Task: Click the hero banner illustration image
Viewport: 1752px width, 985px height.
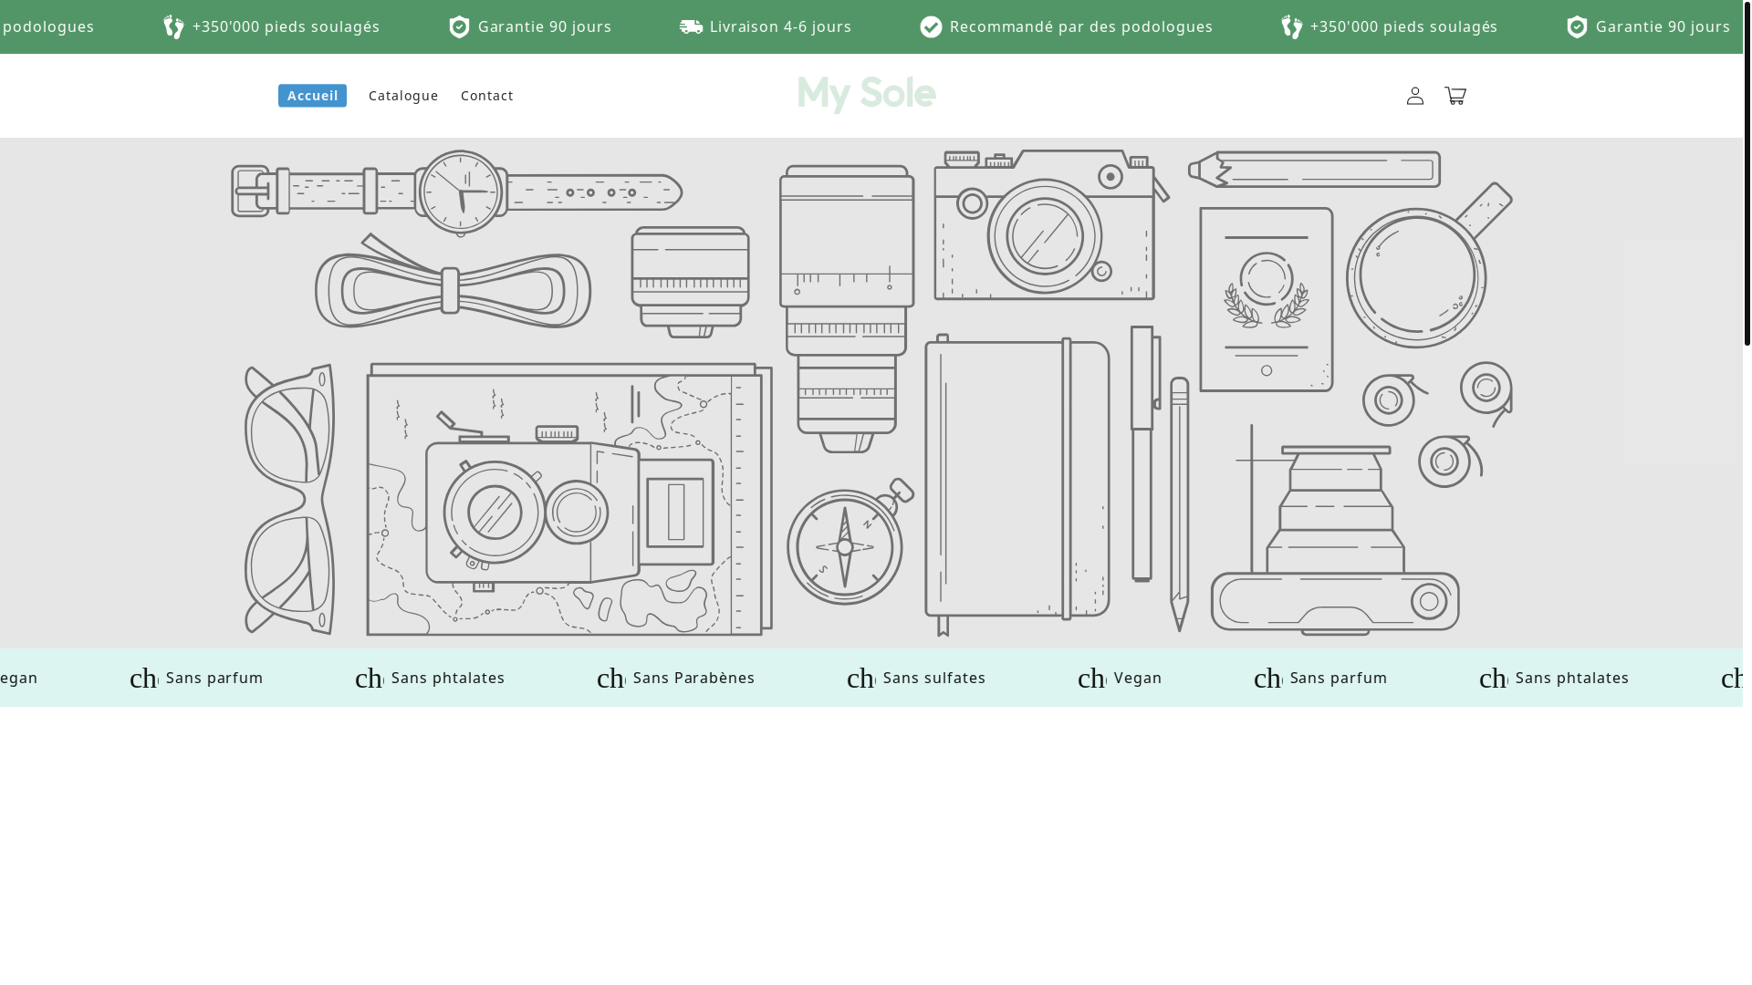Action: coord(871,392)
